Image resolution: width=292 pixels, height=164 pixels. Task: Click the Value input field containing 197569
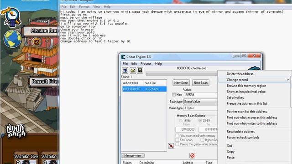pos(200,95)
